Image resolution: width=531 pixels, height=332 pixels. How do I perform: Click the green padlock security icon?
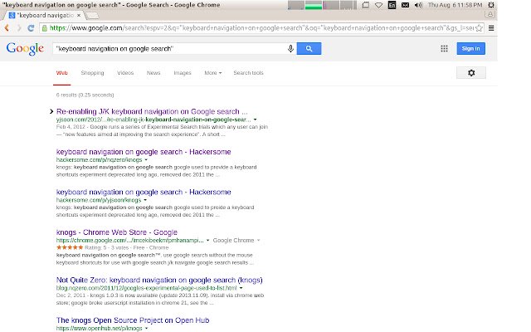pyautogui.click(x=44, y=28)
